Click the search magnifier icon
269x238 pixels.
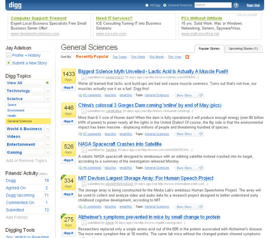[x=236, y=5]
